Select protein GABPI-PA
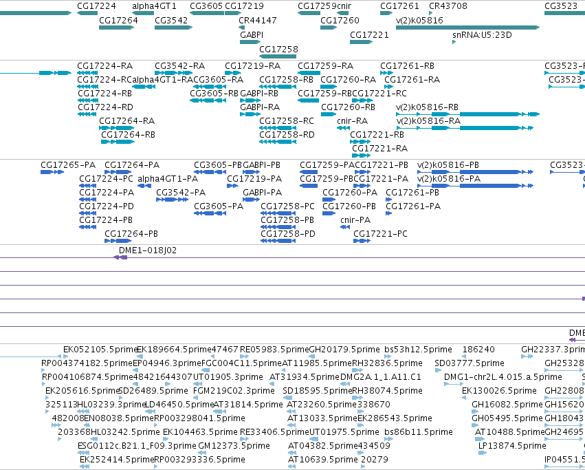Viewport: 585px width, 470px height. [x=251, y=200]
